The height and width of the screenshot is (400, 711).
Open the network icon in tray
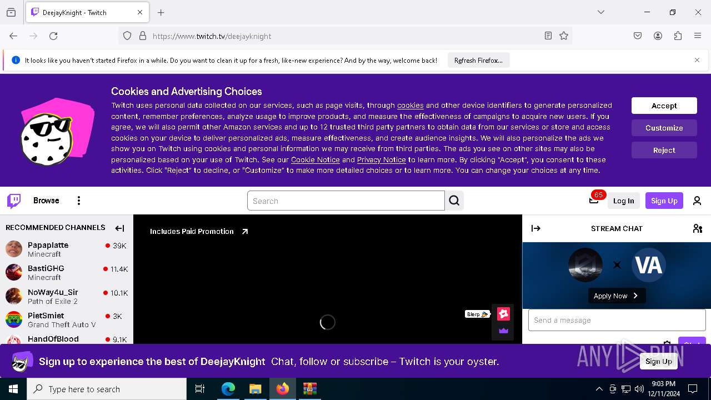(x=626, y=389)
